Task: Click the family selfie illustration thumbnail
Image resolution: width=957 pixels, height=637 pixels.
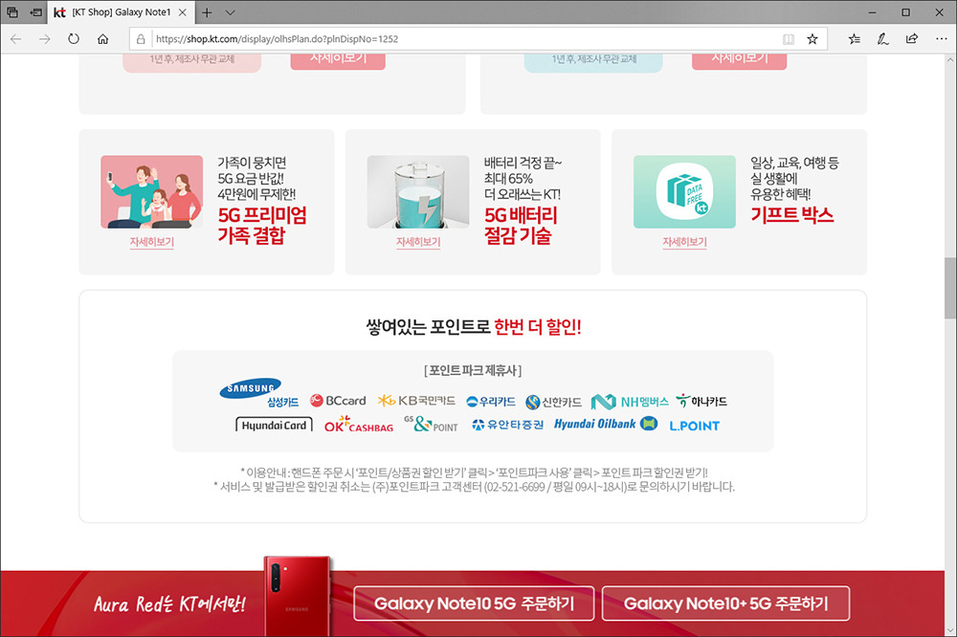Action: click(152, 191)
